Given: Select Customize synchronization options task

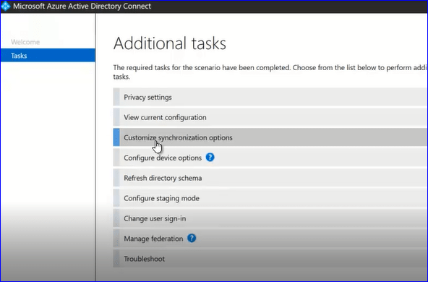Looking at the screenshot, I should tap(270, 137).
